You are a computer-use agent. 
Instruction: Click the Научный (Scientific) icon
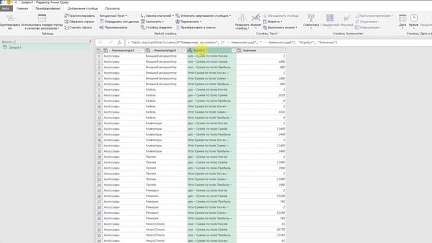click(346, 18)
